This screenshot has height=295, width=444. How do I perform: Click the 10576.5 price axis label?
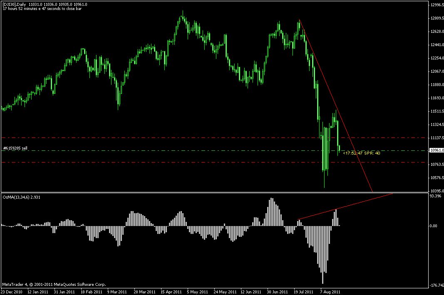click(437, 177)
